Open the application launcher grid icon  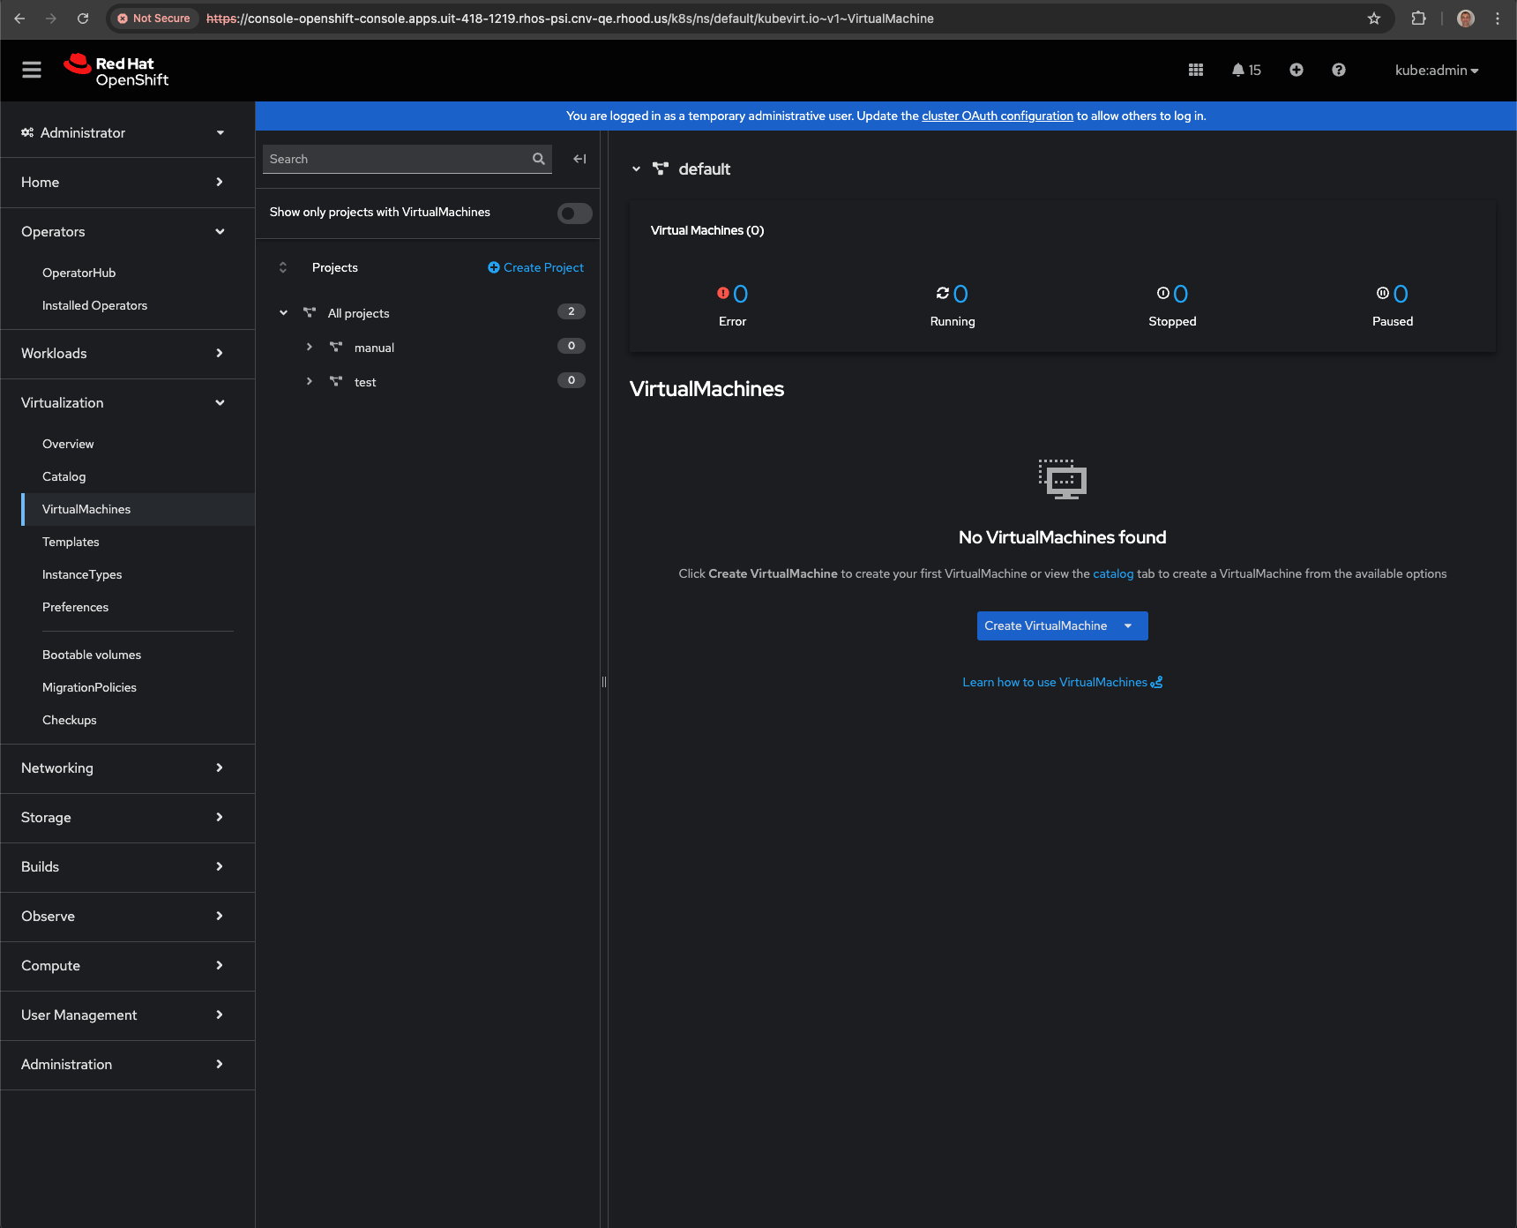[x=1196, y=70]
